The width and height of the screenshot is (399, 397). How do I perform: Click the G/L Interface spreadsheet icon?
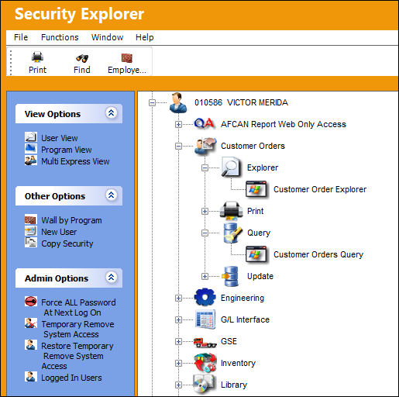pos(205,319)
